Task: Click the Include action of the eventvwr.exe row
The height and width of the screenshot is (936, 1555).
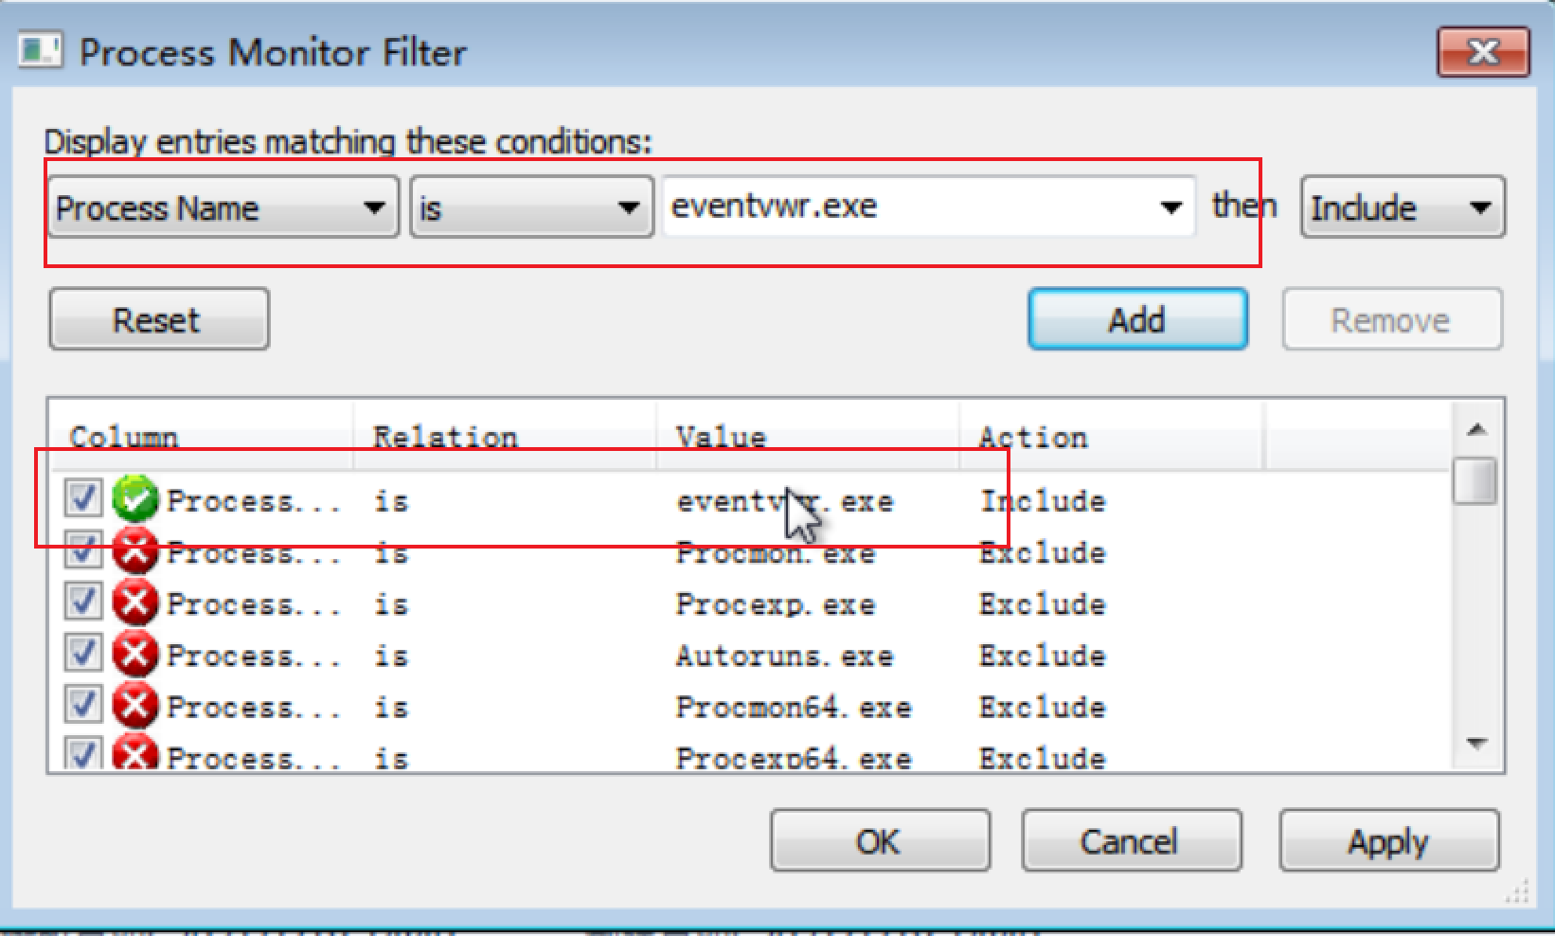Action: (x=1043, y=501)
